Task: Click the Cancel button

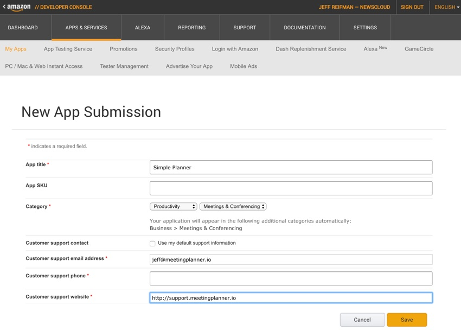Action: click(x=362, y=320)
